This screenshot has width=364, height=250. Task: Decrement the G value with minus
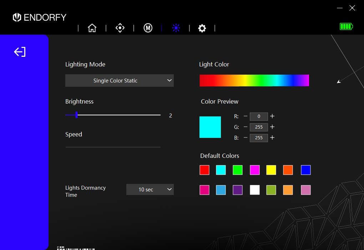click(246, 127)
